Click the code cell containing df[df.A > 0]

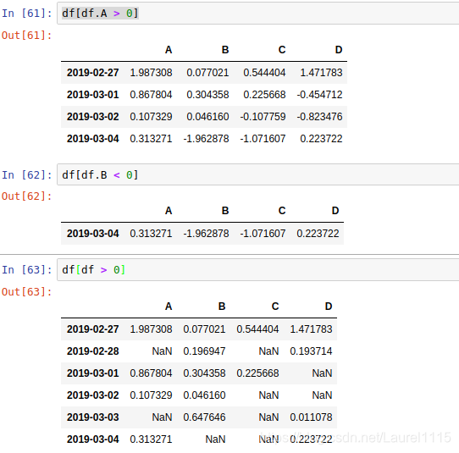coord(258,14)
